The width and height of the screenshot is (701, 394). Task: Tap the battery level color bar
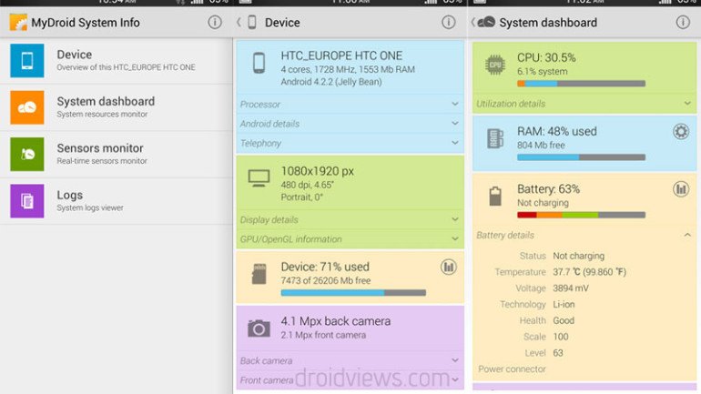581,215
